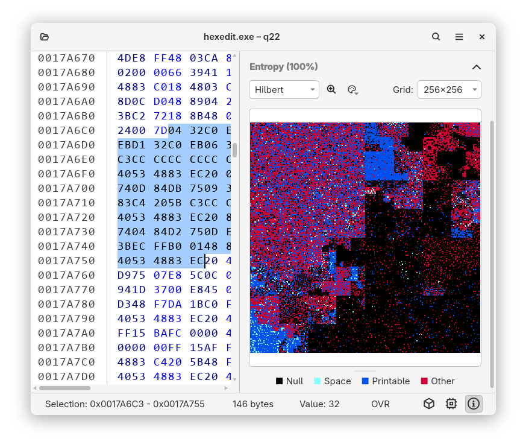The width and height of the screenshot is (520, 447).
Task: Click the scroll-left arrow under hex view
Action: coord(35,388)
